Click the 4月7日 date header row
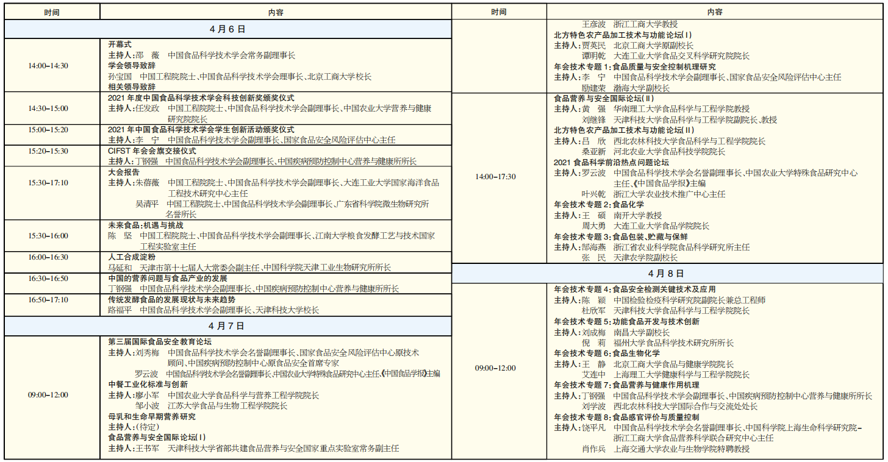This screenshot has height=462, width=888. tap(227, 326)
